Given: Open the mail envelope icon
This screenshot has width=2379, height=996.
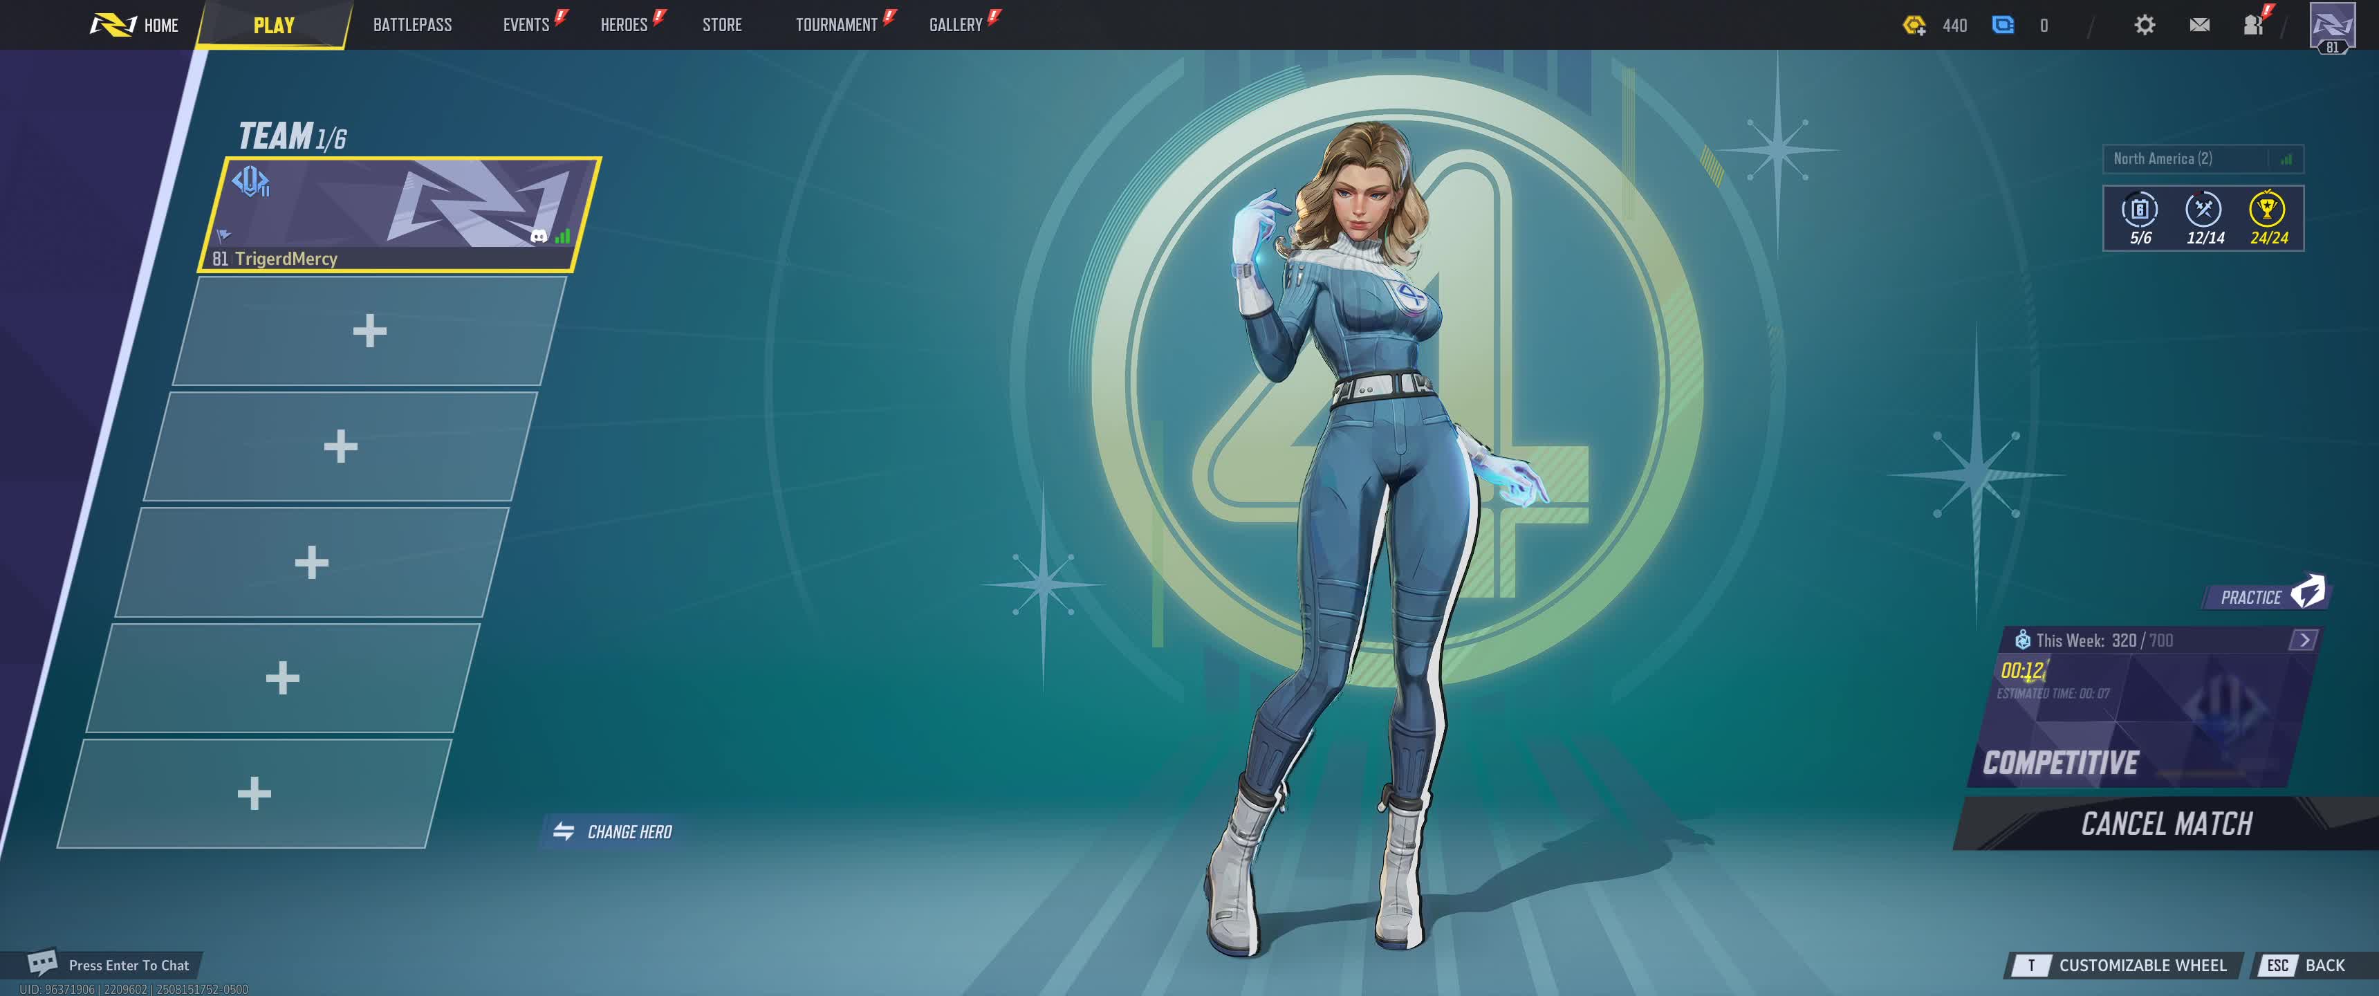Looking at the screenshot, I should click(2200, 25).
